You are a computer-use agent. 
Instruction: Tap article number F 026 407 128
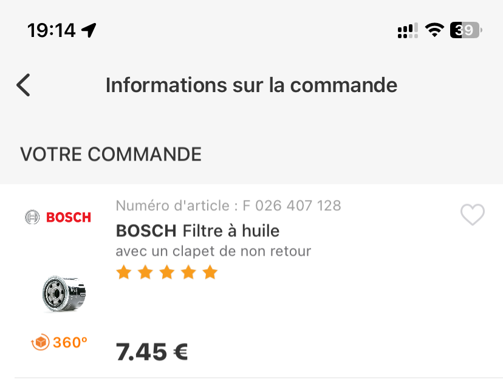[x=228, y=205]
